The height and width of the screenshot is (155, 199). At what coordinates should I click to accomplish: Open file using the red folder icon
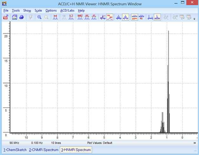[x=6, y=17]
